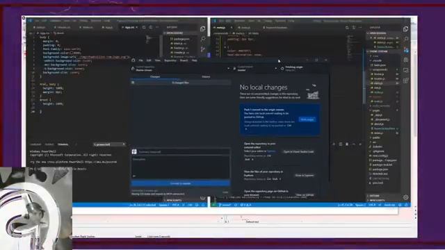Open Explorer view in left VS Code activity bar
Image resolution: width=445 pixels, height=250 pixels.
tap(202, 28)
